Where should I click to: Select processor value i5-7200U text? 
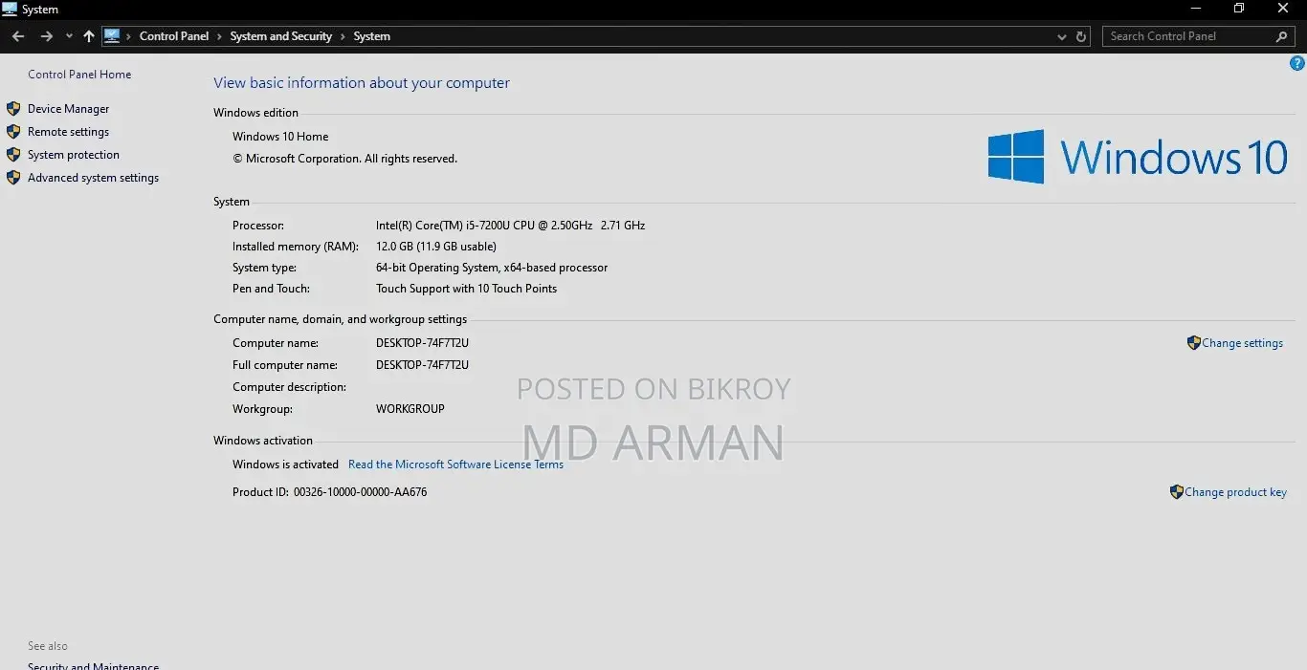(511, 226)
